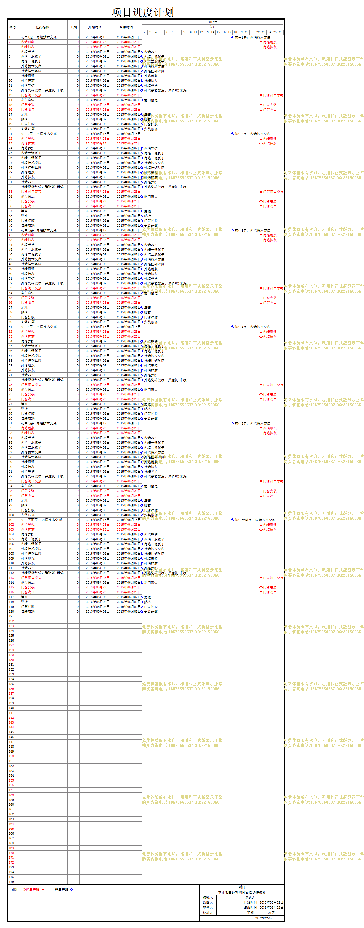This screenshot has height=928, width=364.
Task: Click the 2015-06-22 date stamp in footer
Action: point(263,918)
